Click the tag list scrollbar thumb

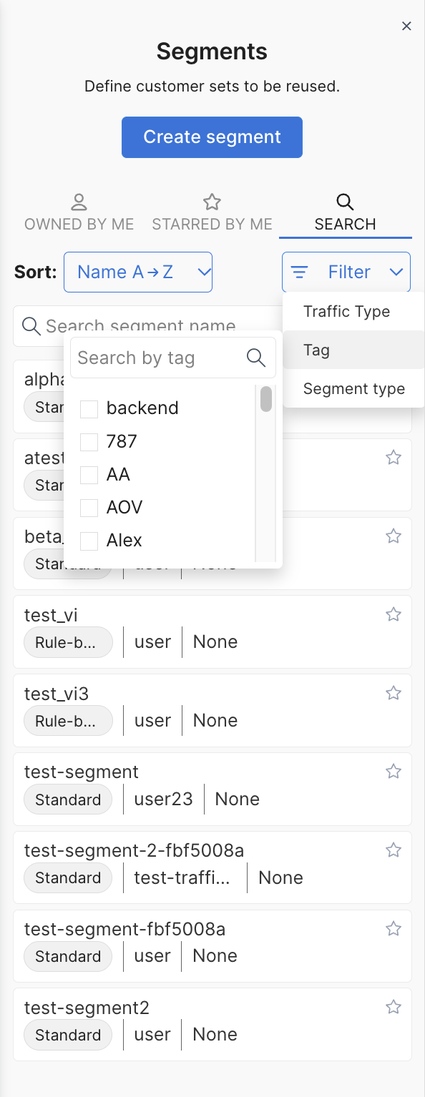266,399
